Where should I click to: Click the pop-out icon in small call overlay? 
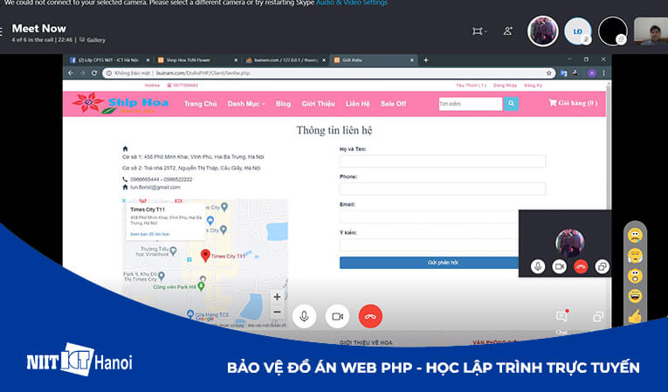tap(602, 267)
